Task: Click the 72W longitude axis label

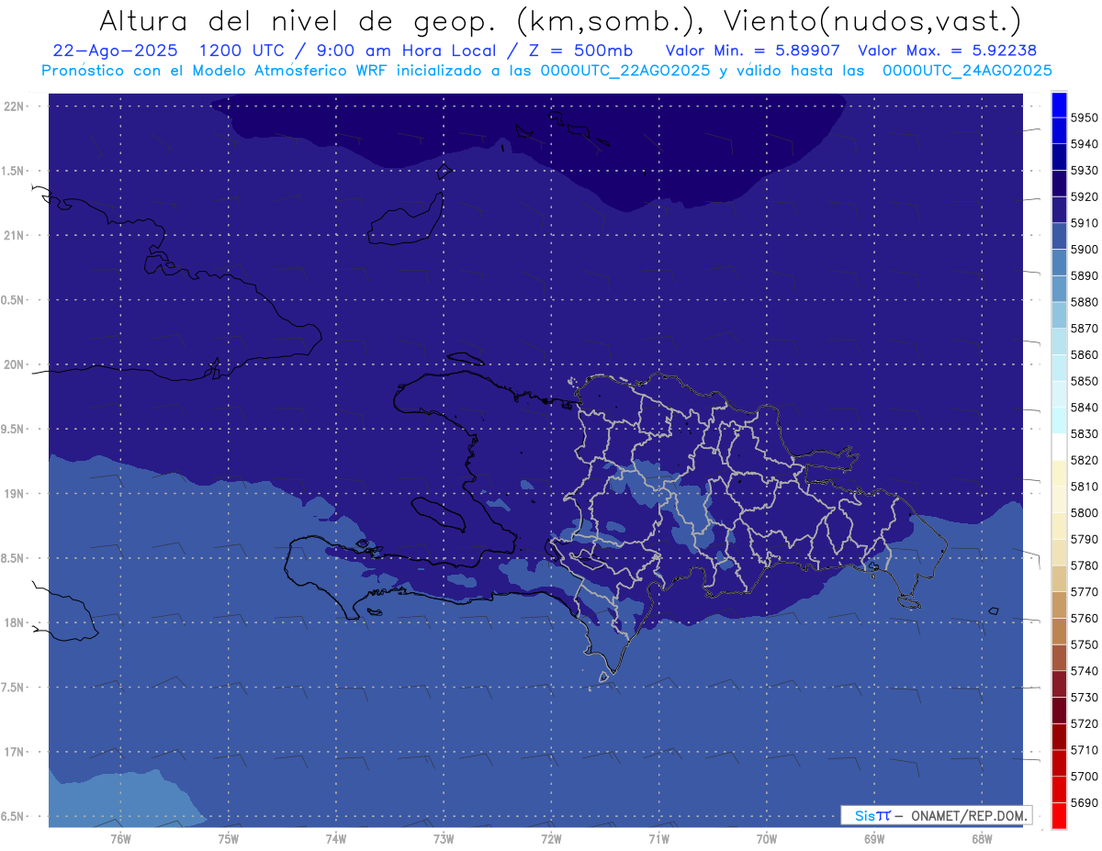Action: point(551,838)
